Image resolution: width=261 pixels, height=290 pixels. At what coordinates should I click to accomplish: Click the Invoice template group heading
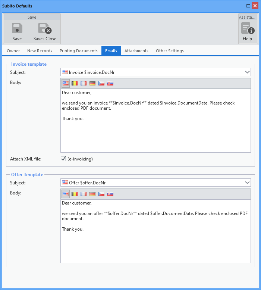tap(29, 64)
